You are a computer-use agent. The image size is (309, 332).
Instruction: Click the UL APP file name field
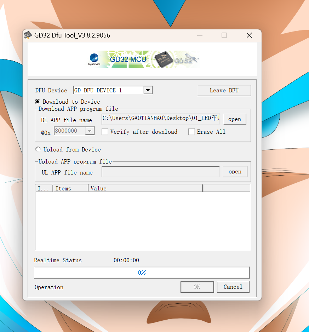(161, 172)
